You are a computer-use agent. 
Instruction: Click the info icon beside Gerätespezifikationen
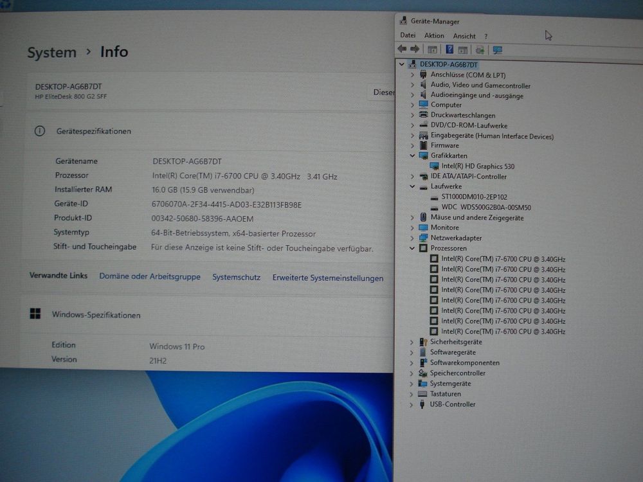40,131
